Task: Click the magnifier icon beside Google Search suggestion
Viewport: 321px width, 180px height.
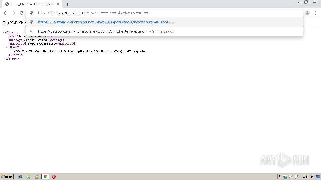Action: click(x=32, y=31)
